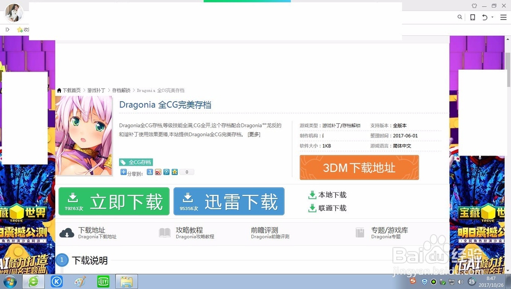
Task: Click the undo/restore closed page arrow icon
Action: [x=484, y=17]
